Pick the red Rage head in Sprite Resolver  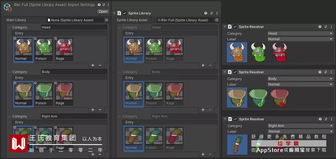click(280, 52)
